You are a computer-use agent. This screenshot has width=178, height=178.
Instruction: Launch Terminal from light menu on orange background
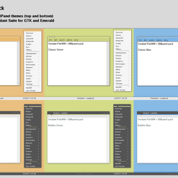point(29,33)
